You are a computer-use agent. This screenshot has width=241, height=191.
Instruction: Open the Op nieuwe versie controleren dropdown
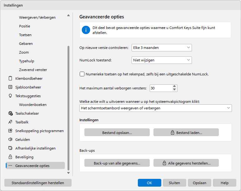162,48
